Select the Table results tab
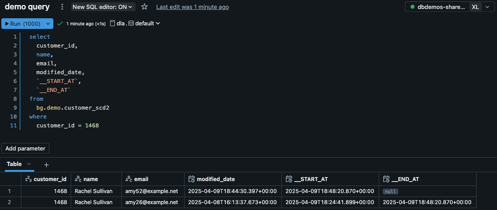The image size is (497, 210). click(14, 164)
